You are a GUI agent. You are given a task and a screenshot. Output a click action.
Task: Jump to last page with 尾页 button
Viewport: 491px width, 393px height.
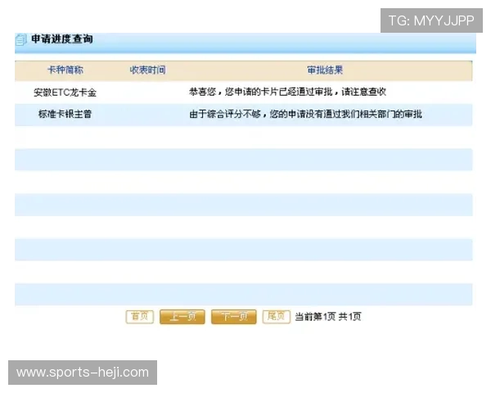(x=277, y=317)
